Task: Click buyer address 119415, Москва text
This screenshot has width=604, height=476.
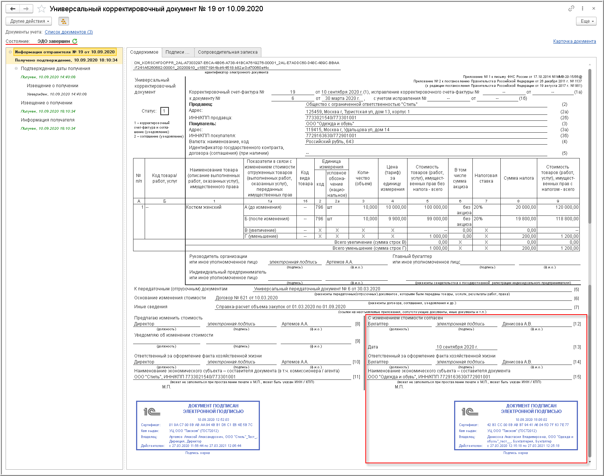Action: pos(347,130)
